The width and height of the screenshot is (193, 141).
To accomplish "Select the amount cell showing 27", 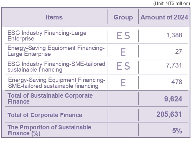I will click(x=179, y=51).
